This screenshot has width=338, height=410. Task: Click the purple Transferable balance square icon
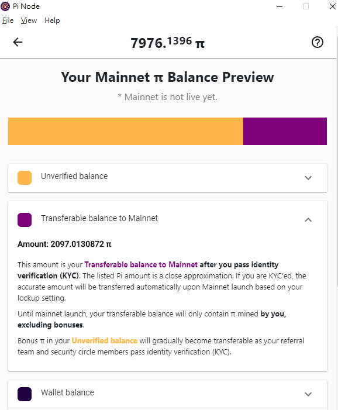[25, 220]
